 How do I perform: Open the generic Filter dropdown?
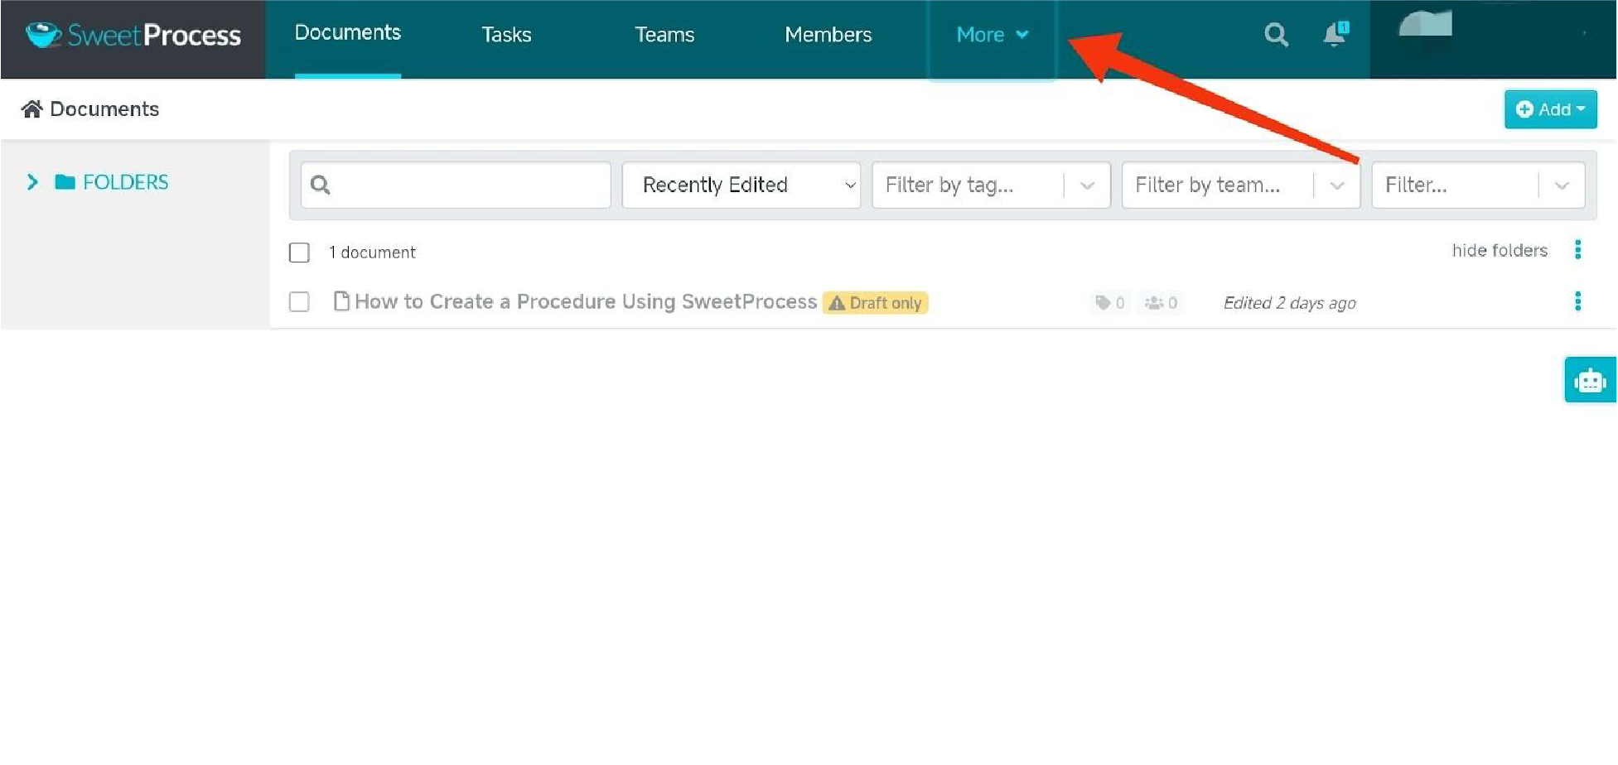(1478, 185)
